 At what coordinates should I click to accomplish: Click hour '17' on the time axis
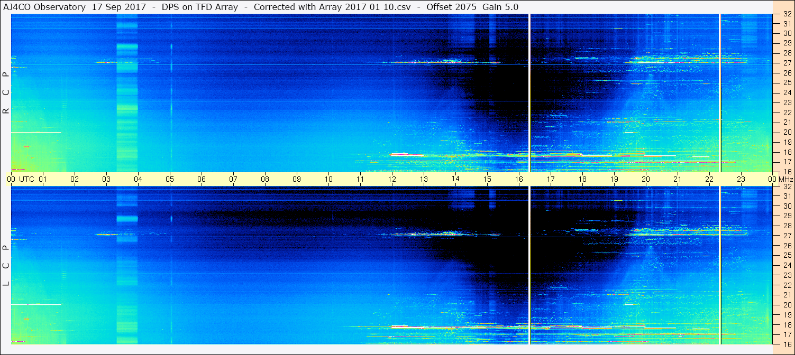coord(551,179)
